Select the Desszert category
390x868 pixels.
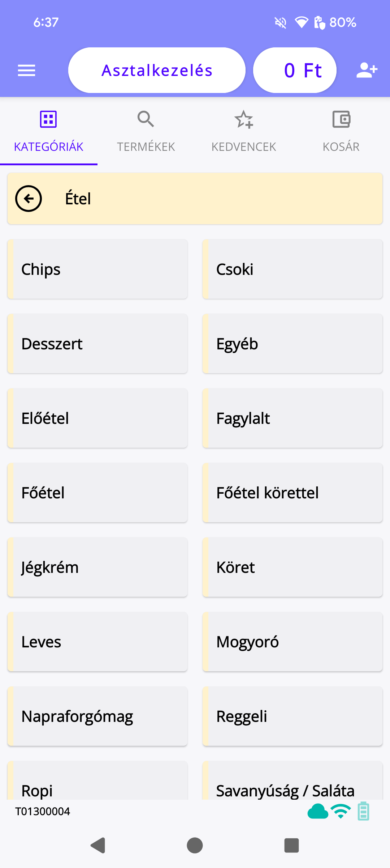[x=97, y=344]
